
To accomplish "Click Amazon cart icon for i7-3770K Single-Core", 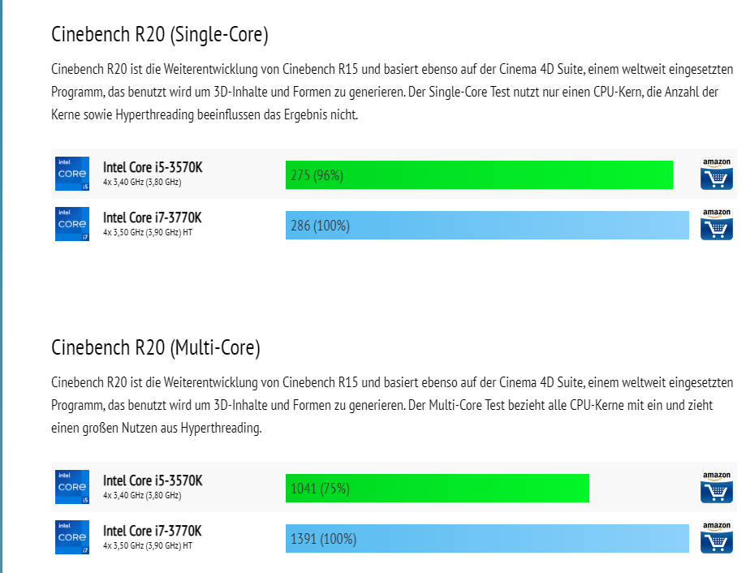I will coord(716,225).
